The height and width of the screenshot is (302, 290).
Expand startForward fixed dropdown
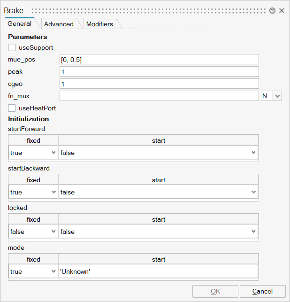[x=53, y=153]
